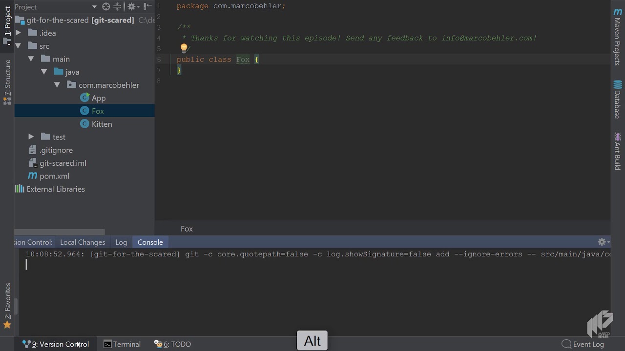Switch to the Console tab
625x351 pixels.
(150, 242)
